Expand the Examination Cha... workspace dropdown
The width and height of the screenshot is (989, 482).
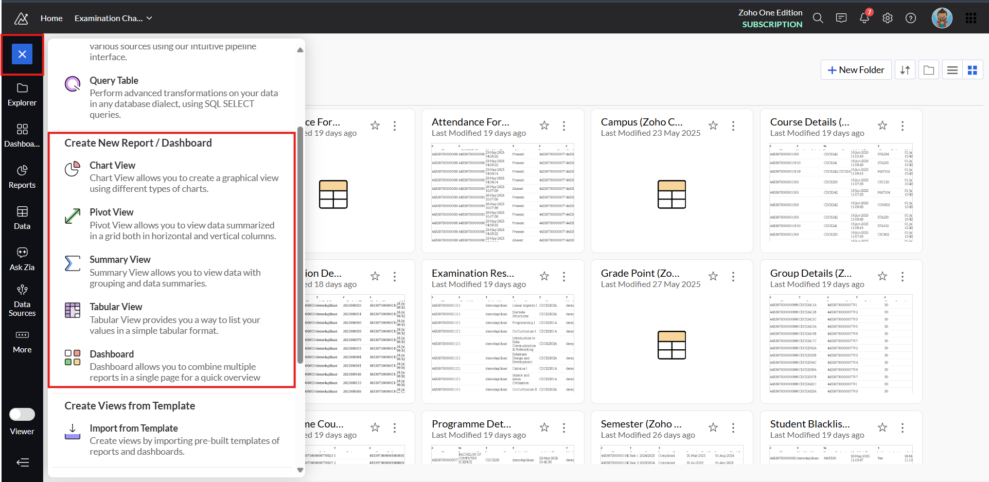[113, 19]
